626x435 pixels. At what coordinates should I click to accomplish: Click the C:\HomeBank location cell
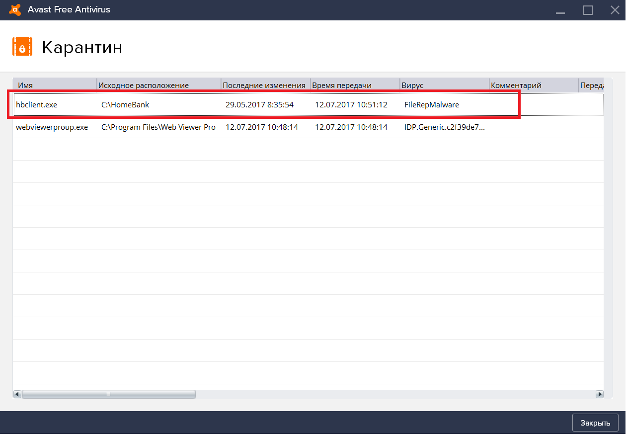pyautogui.click(x=125, y=105)
